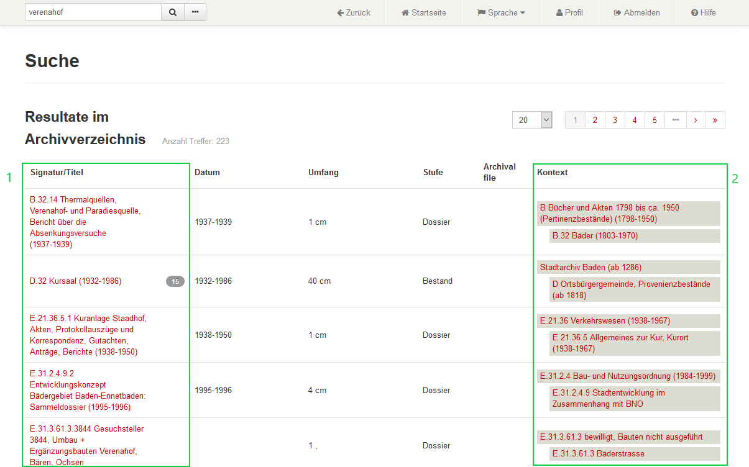Click the magnifying glass search button
The height and width of the screenshot is (467, 749).
(173, 12)
